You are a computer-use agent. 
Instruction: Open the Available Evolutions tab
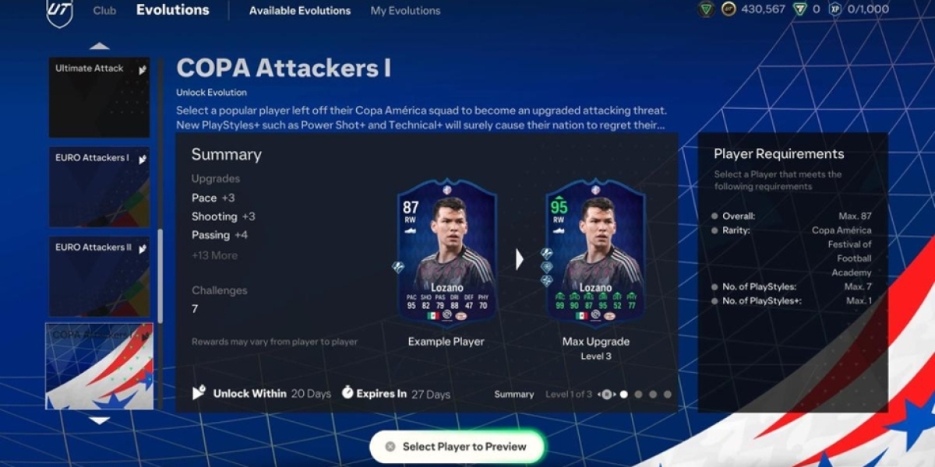click(300, 11)
